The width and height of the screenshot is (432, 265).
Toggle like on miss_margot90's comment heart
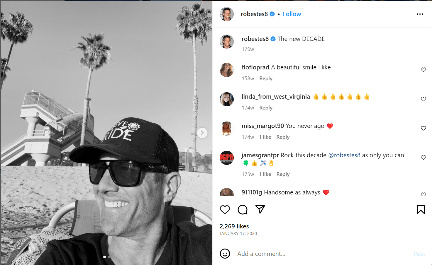point(423,128)
